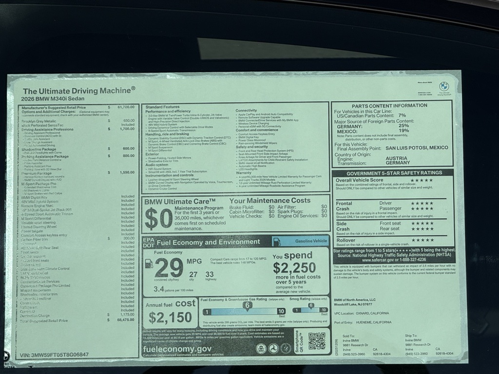Click the Parts Content Information heading
This screenshot has width=499, height=374.
(392, 105)
